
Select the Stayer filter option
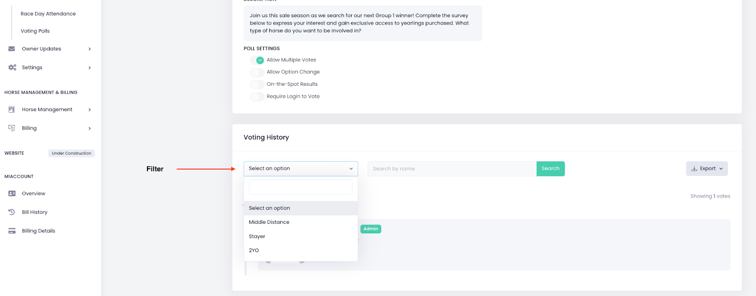pyautogui.click(x=257, y=236)
